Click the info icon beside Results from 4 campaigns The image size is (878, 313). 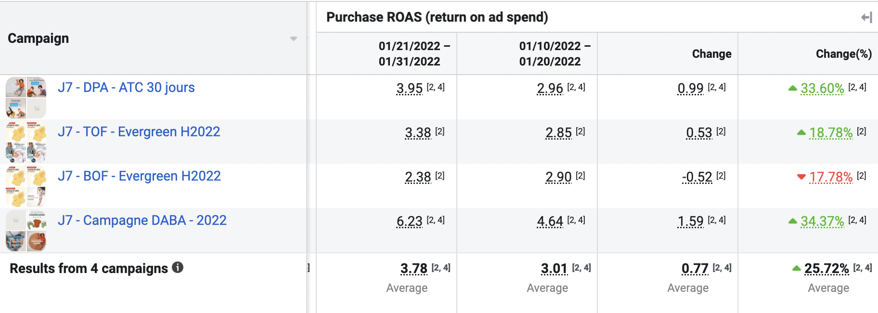[x=178, y=267]
